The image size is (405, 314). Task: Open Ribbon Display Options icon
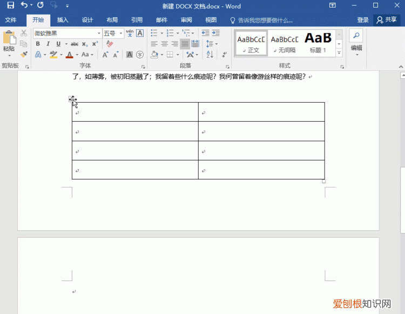click(x=333, y=5)
